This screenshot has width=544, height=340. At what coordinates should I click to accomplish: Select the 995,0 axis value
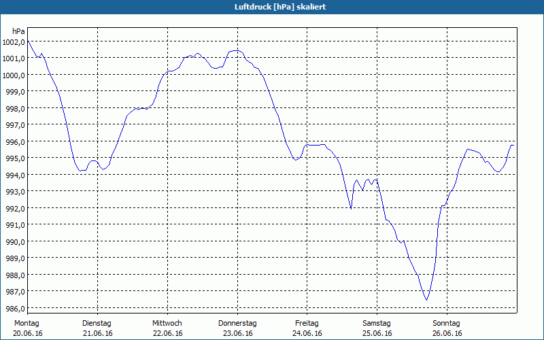(16, 158)
